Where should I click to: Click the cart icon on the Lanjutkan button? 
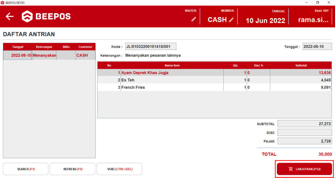(x=291, y=169)
